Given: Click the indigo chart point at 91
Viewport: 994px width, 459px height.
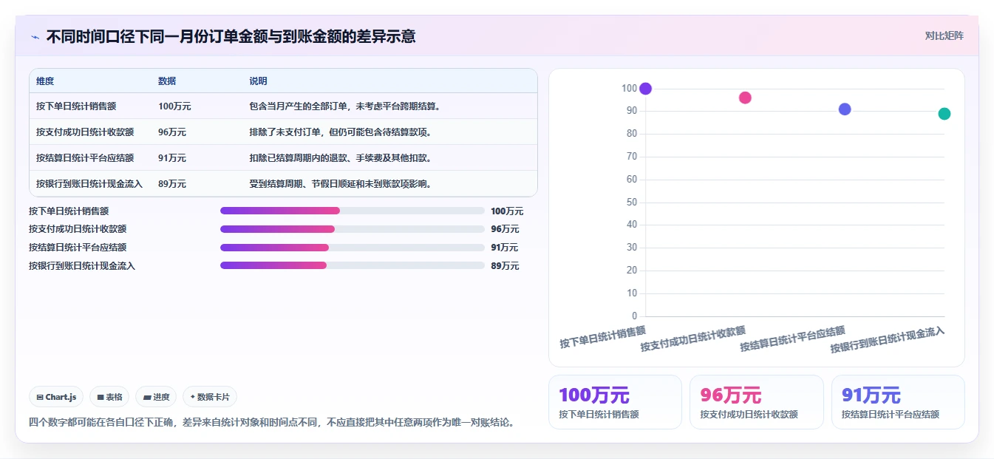Looking at the screenshot, I should [x=845, y=109].
